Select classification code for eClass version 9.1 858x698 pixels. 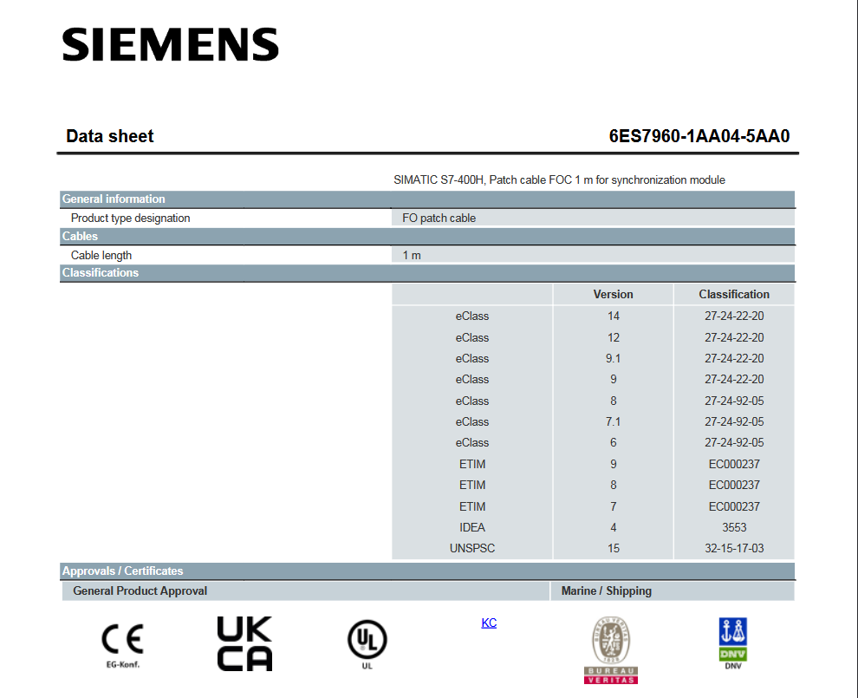(x=734, y=359)
